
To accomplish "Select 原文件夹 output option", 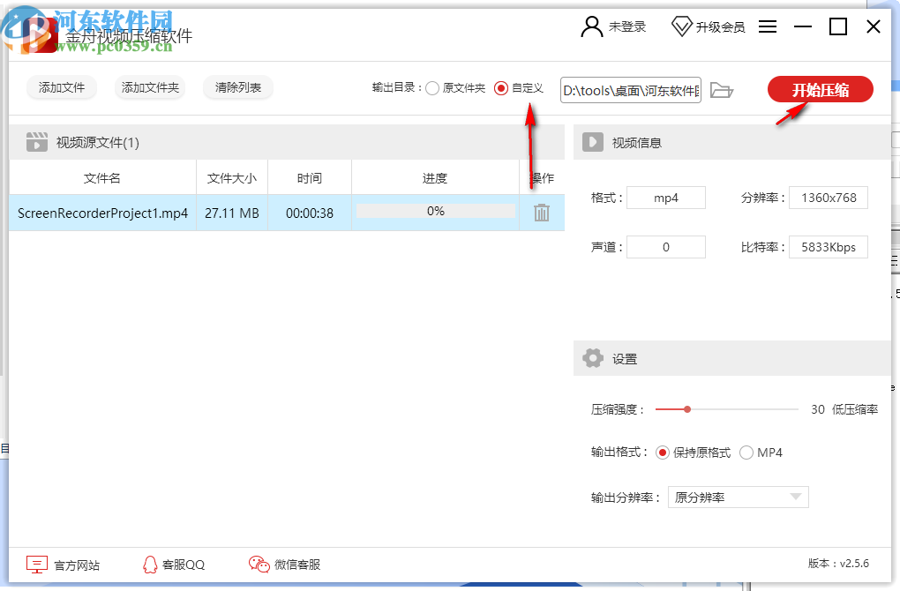I will pos(431,87).
